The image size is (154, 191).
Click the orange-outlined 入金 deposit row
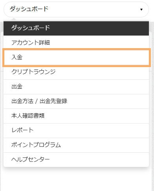[x=77, y=58]
